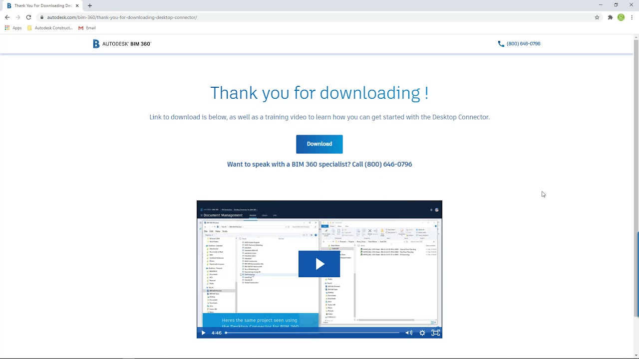Click the video progress bar
639x359 pixels.
313,333
